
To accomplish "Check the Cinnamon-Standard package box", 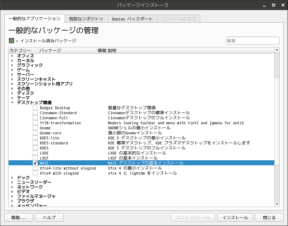I will (x=35, y=112).
